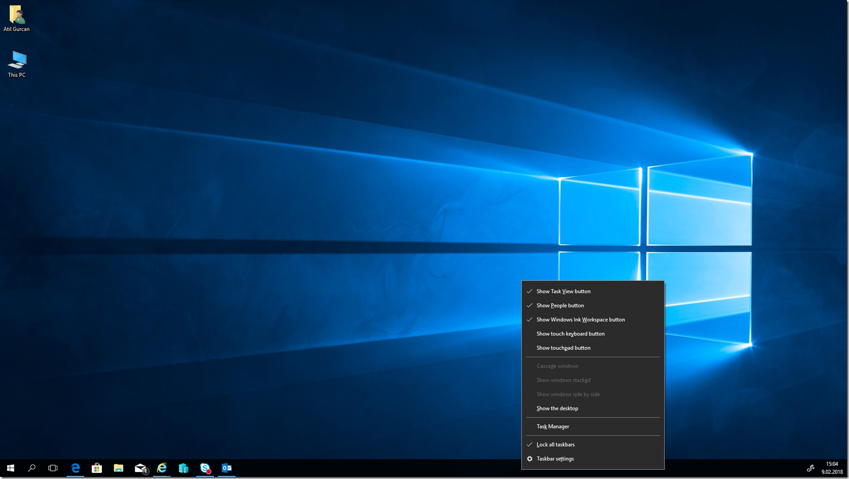Launch Microsoft Edge from the taskbar
The height and width of the screenshot is (479, 849).
[x=75, y=468]
